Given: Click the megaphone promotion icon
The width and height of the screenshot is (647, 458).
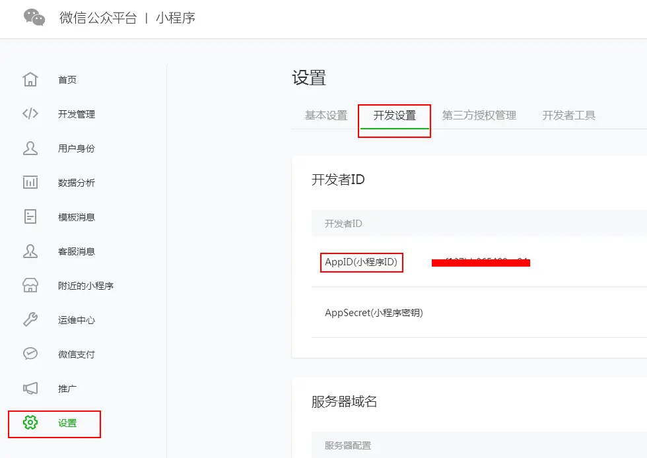Looking at the screenshot, I should click(x=30, y=388).
